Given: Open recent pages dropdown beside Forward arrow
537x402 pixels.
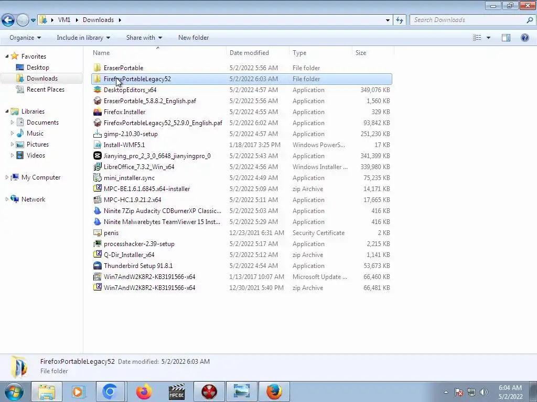Looking at the screenshot, I should click(33, 20).
